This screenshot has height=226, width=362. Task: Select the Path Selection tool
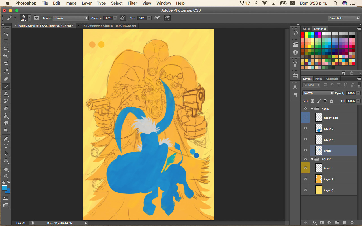6,153
